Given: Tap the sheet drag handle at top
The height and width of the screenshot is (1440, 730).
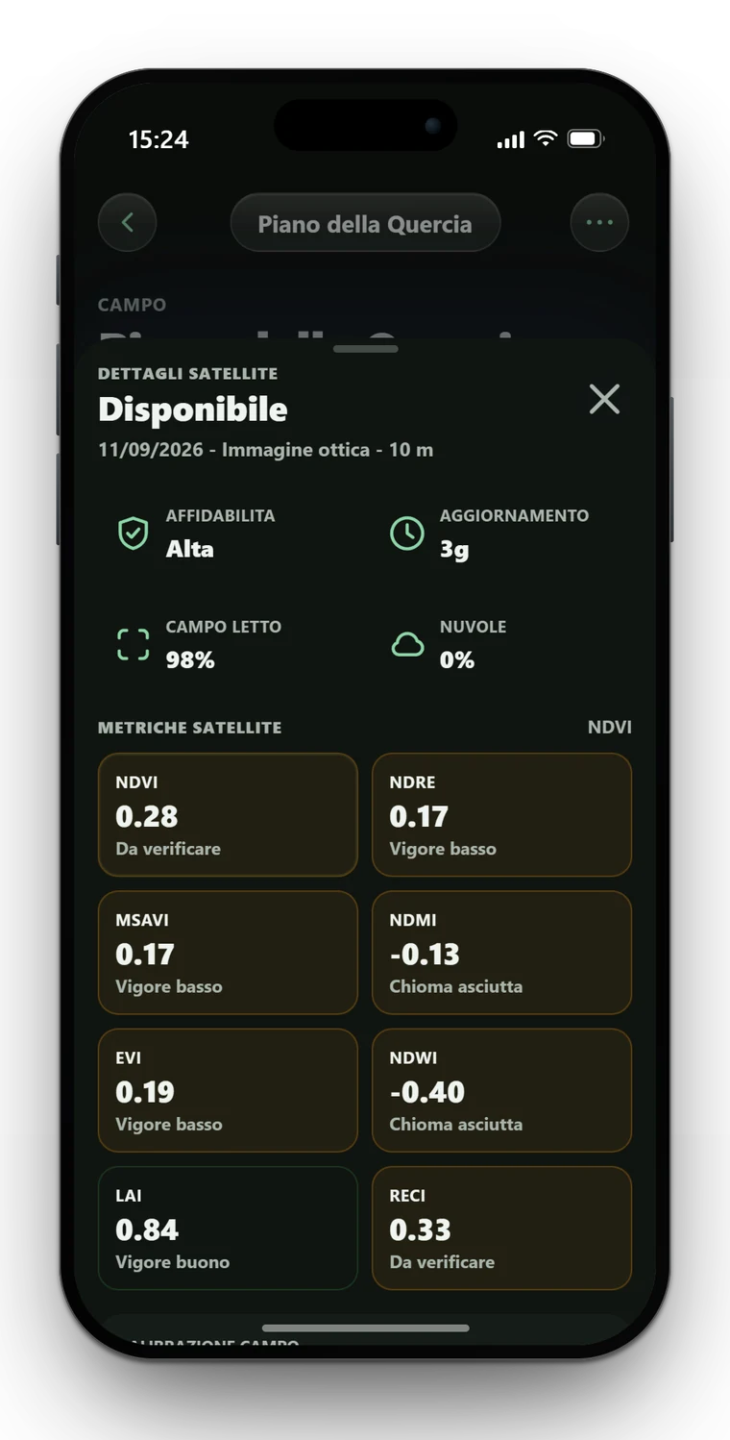Looking at the screenshot, I should [x=365, y=349].
